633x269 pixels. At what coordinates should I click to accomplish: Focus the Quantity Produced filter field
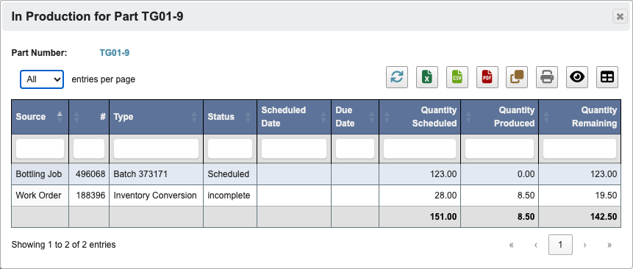(x=500, y=148)
